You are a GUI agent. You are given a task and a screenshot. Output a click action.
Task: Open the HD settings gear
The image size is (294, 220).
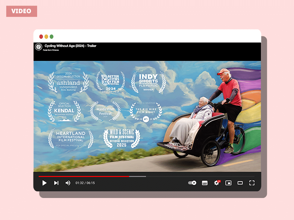[217, 183]
